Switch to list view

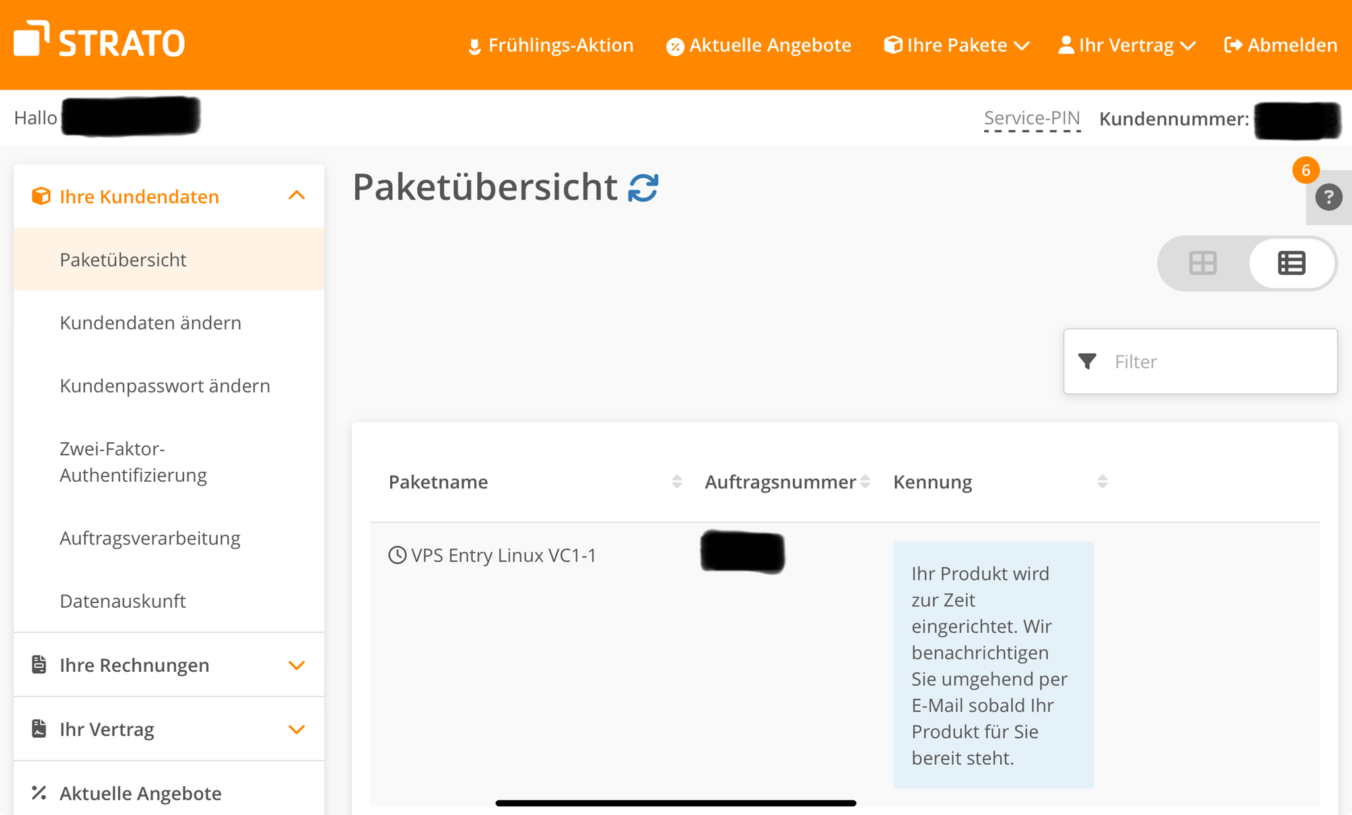pyautogui.click(x=1291, y=263)
